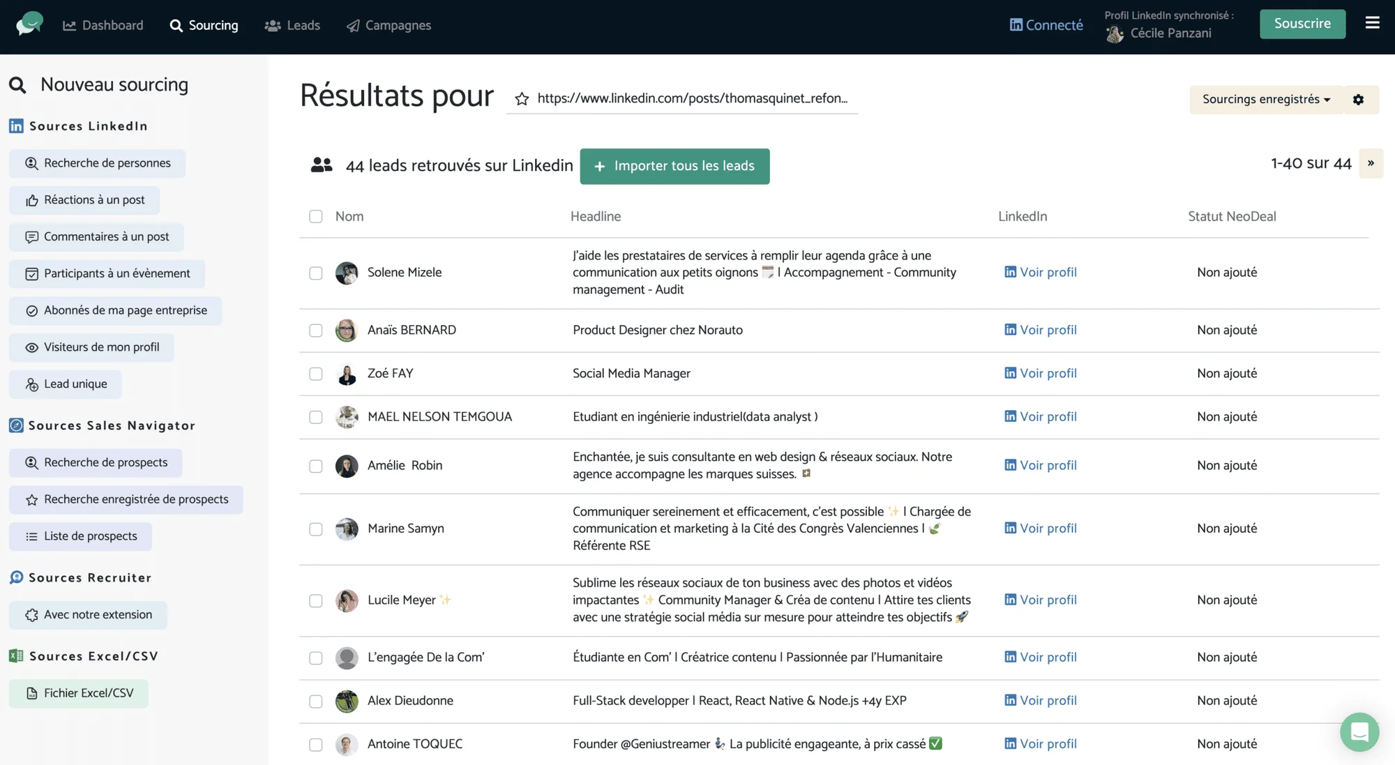Switch to the Campagnes tab
The width and height of the screenshot is (1395, 765).
(389, 25)
